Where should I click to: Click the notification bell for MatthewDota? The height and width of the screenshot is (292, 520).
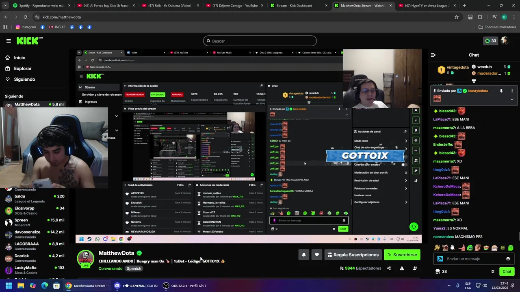pos(303,255)
